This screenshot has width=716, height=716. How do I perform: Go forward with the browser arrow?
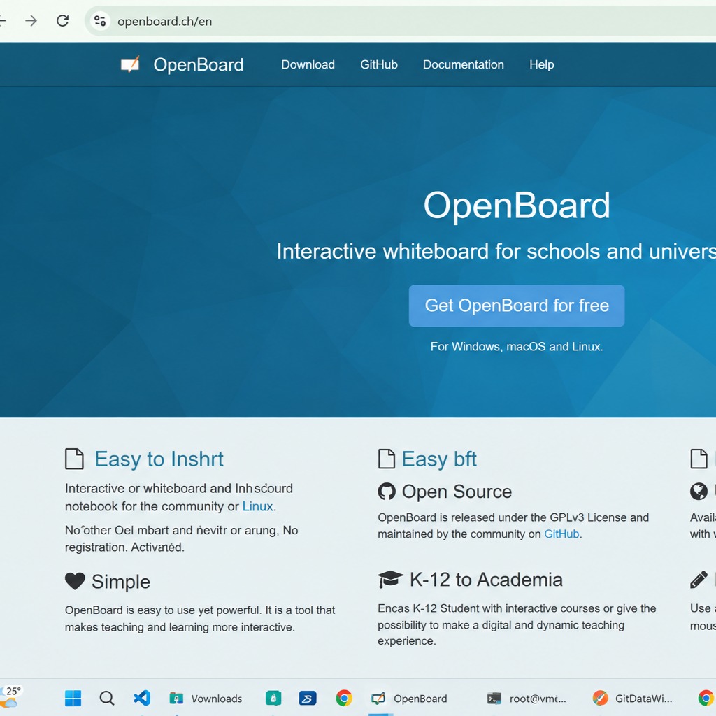(31, 20)
